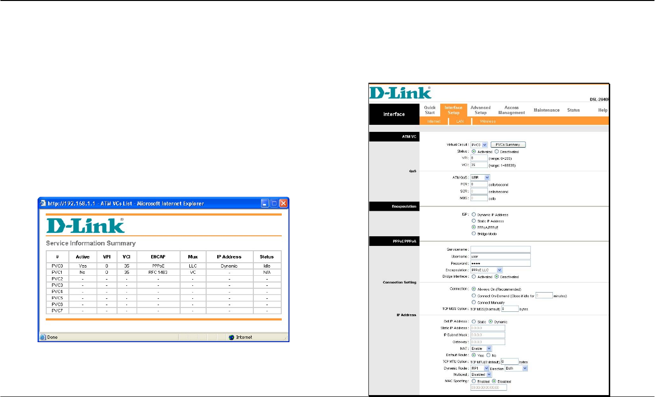Click the VPI input field
Image resolution: width=655 pixels, height=397 pixels.
point(479,158)
